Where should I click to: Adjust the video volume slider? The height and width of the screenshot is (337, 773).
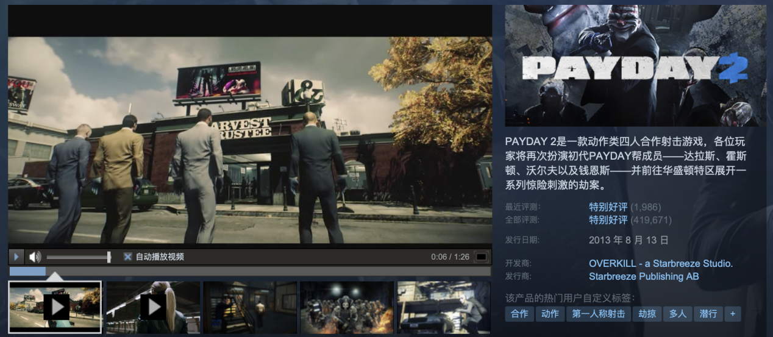tap(78, 257)
